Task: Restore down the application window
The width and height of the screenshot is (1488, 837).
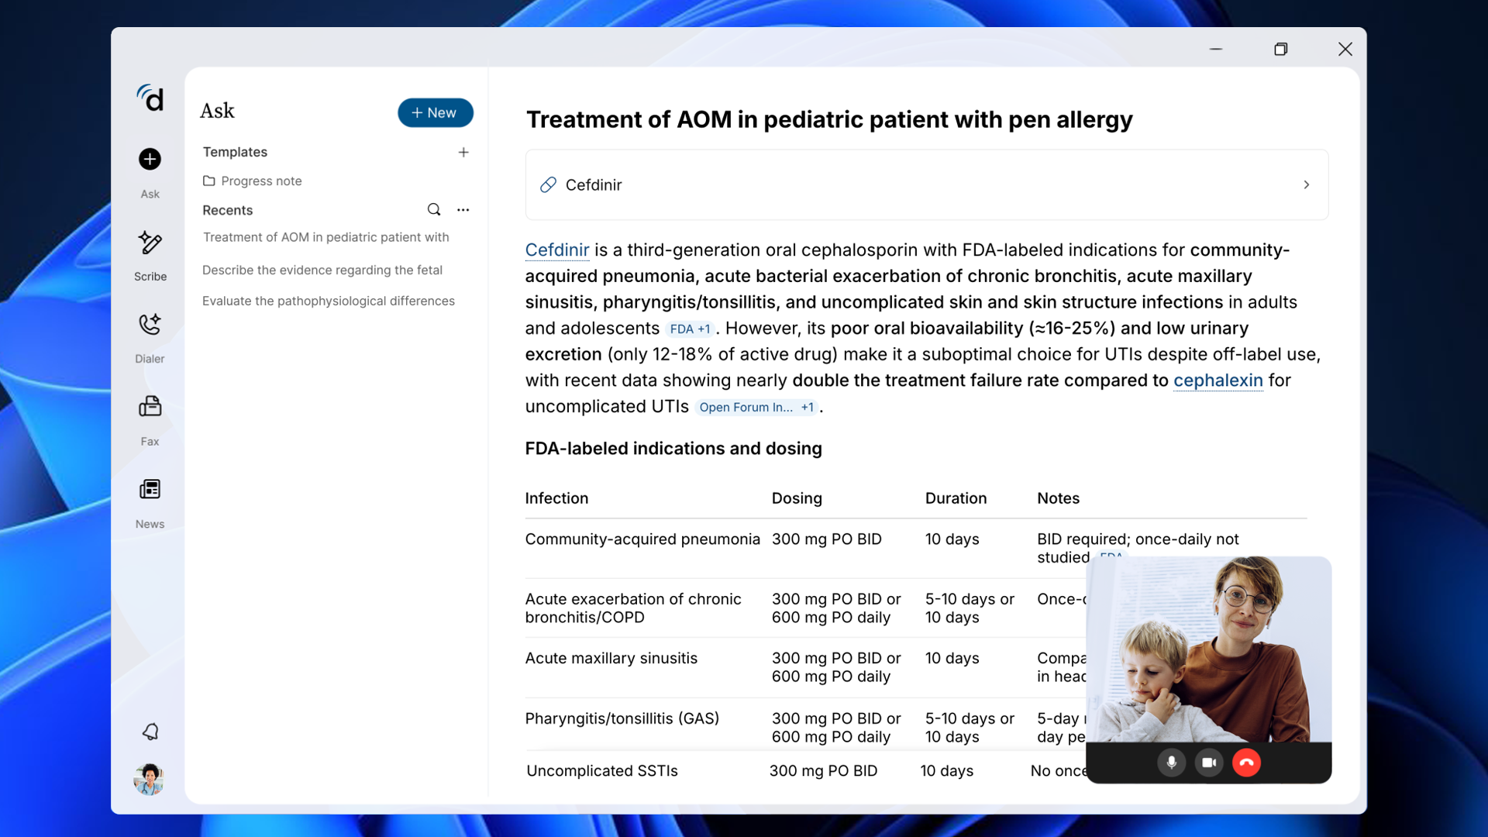Action: [x=1281, y=49]
